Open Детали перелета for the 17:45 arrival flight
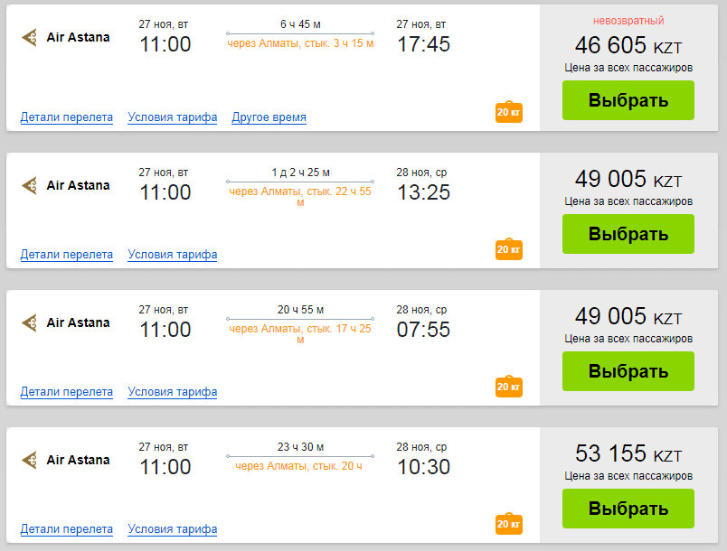The image size is (727, 551). point(67,117)
